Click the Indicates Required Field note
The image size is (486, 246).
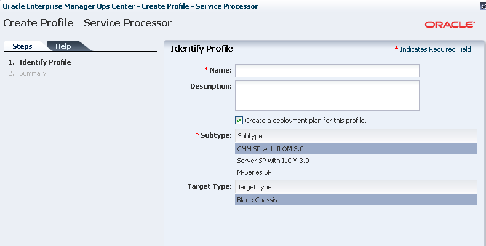432,49
